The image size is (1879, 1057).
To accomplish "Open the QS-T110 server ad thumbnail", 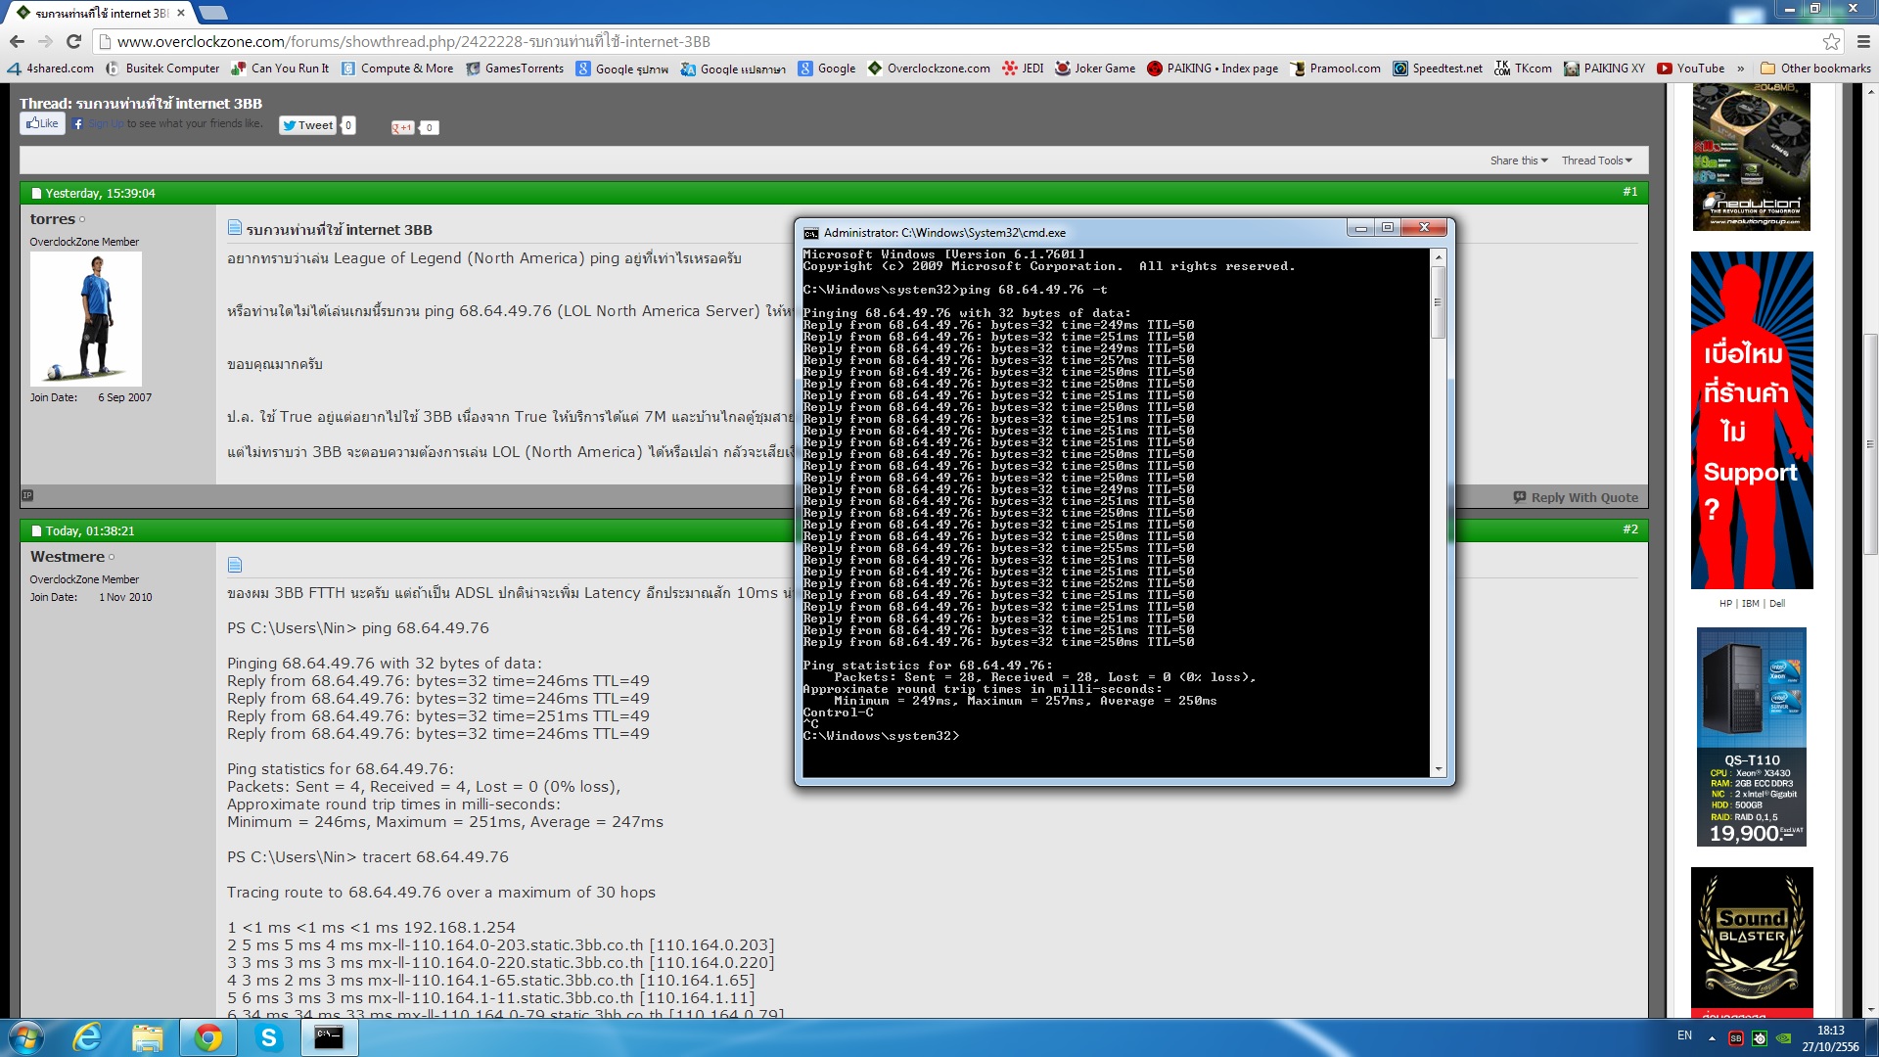I will tap(1751, 736).
